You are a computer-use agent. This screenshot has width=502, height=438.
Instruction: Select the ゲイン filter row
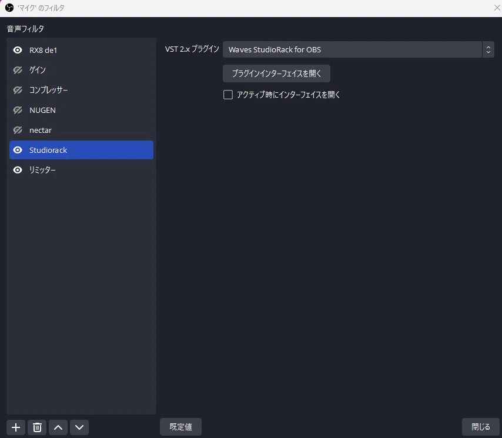click(81, 70)
